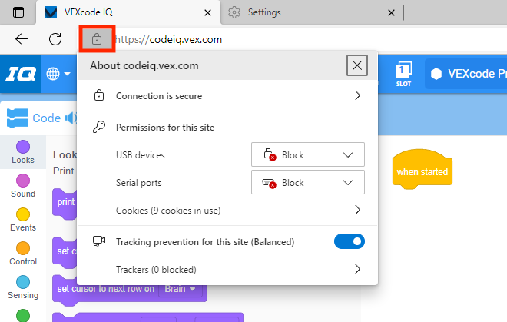Close the About codeiq.vex.com popup
The width and height of the screenshot is (507, 322).
click(x=357, y=65)
